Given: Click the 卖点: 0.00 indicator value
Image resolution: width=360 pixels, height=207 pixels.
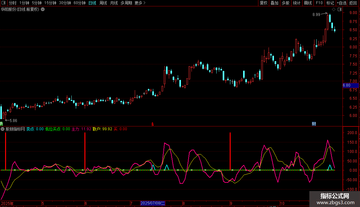Looking at the screenshot, I should [x=35, y=129].
